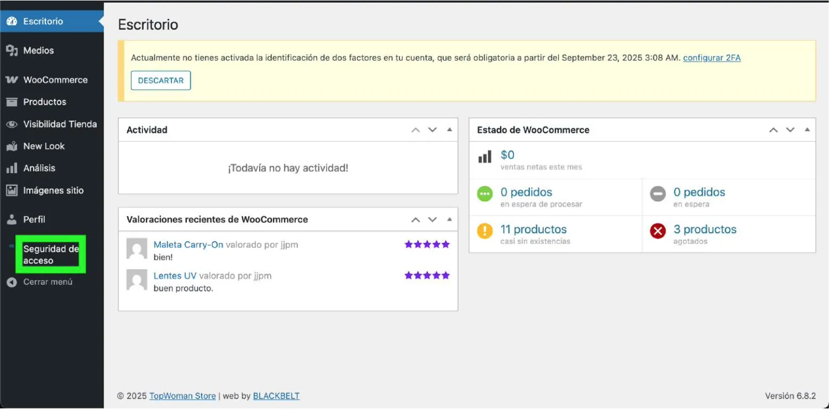Image resolution: width=831 pixels, height=410 pixels.
Task: Open New Look via its megaphone icon
Action: (x=12, y=146)
